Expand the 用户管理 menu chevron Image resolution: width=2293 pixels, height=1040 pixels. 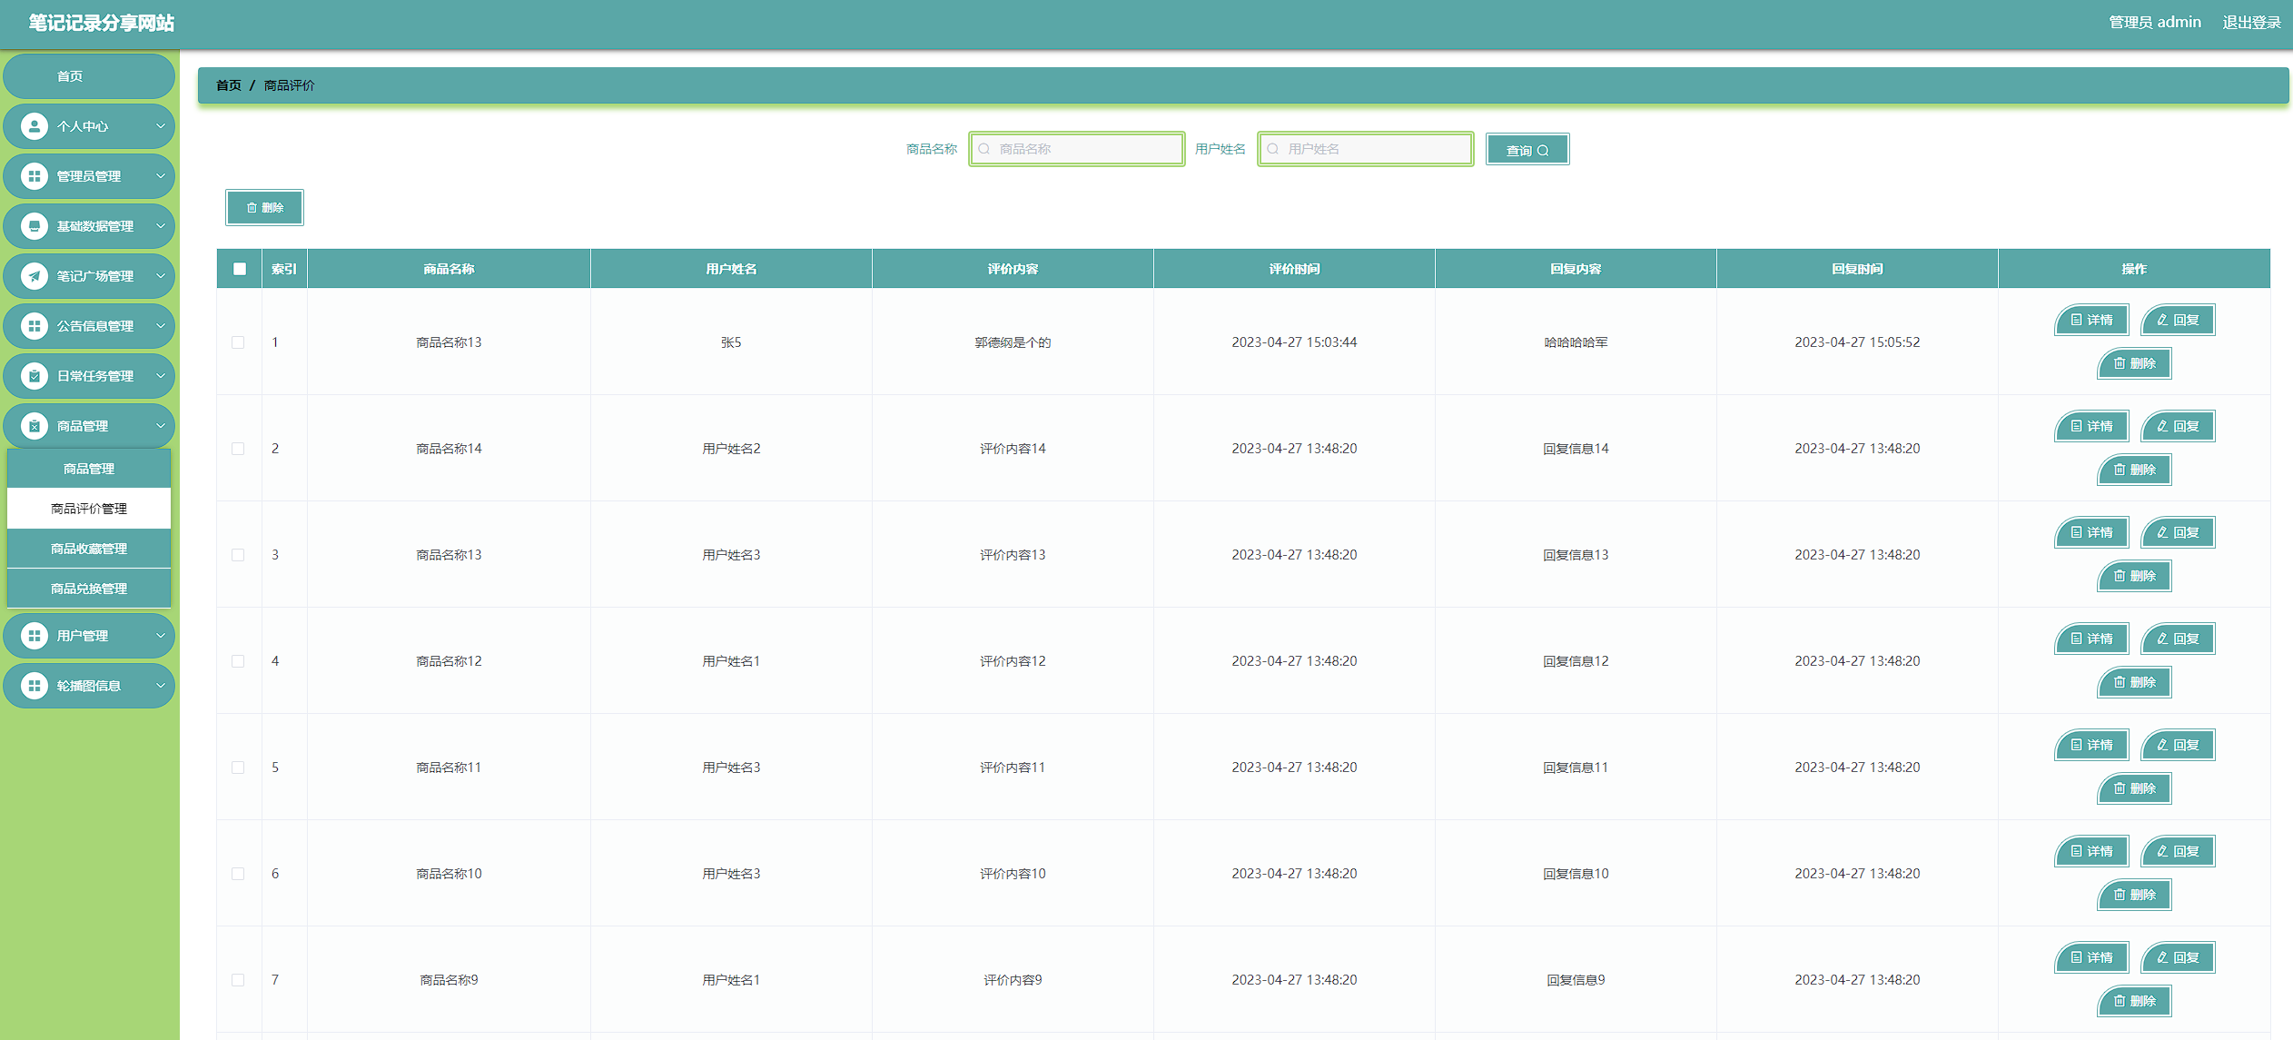161,636
